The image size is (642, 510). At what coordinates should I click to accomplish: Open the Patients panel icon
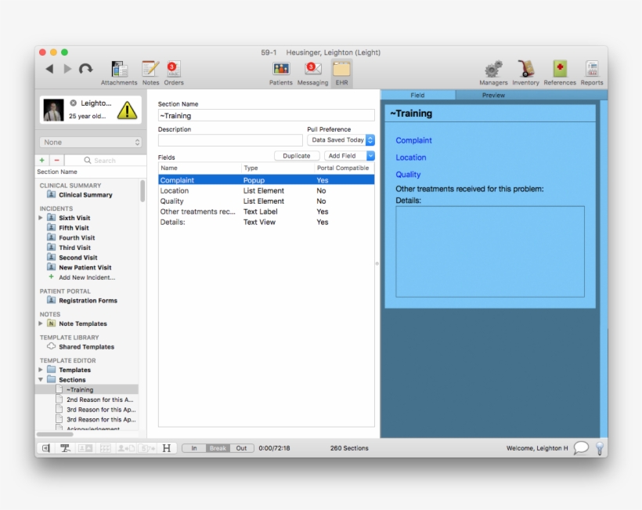coord(280,71)
